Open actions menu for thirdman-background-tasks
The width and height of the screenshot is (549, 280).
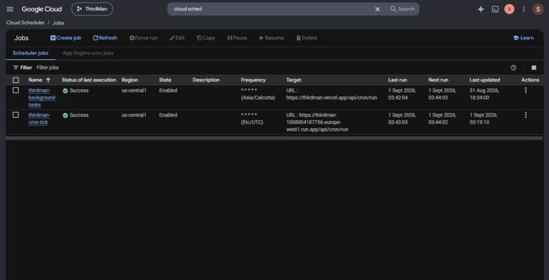tap(525, 91)
